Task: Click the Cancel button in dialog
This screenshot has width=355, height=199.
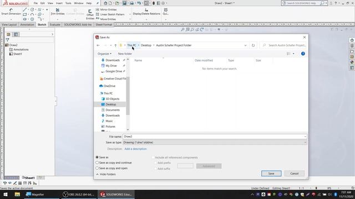Action: tap(295, 174)
